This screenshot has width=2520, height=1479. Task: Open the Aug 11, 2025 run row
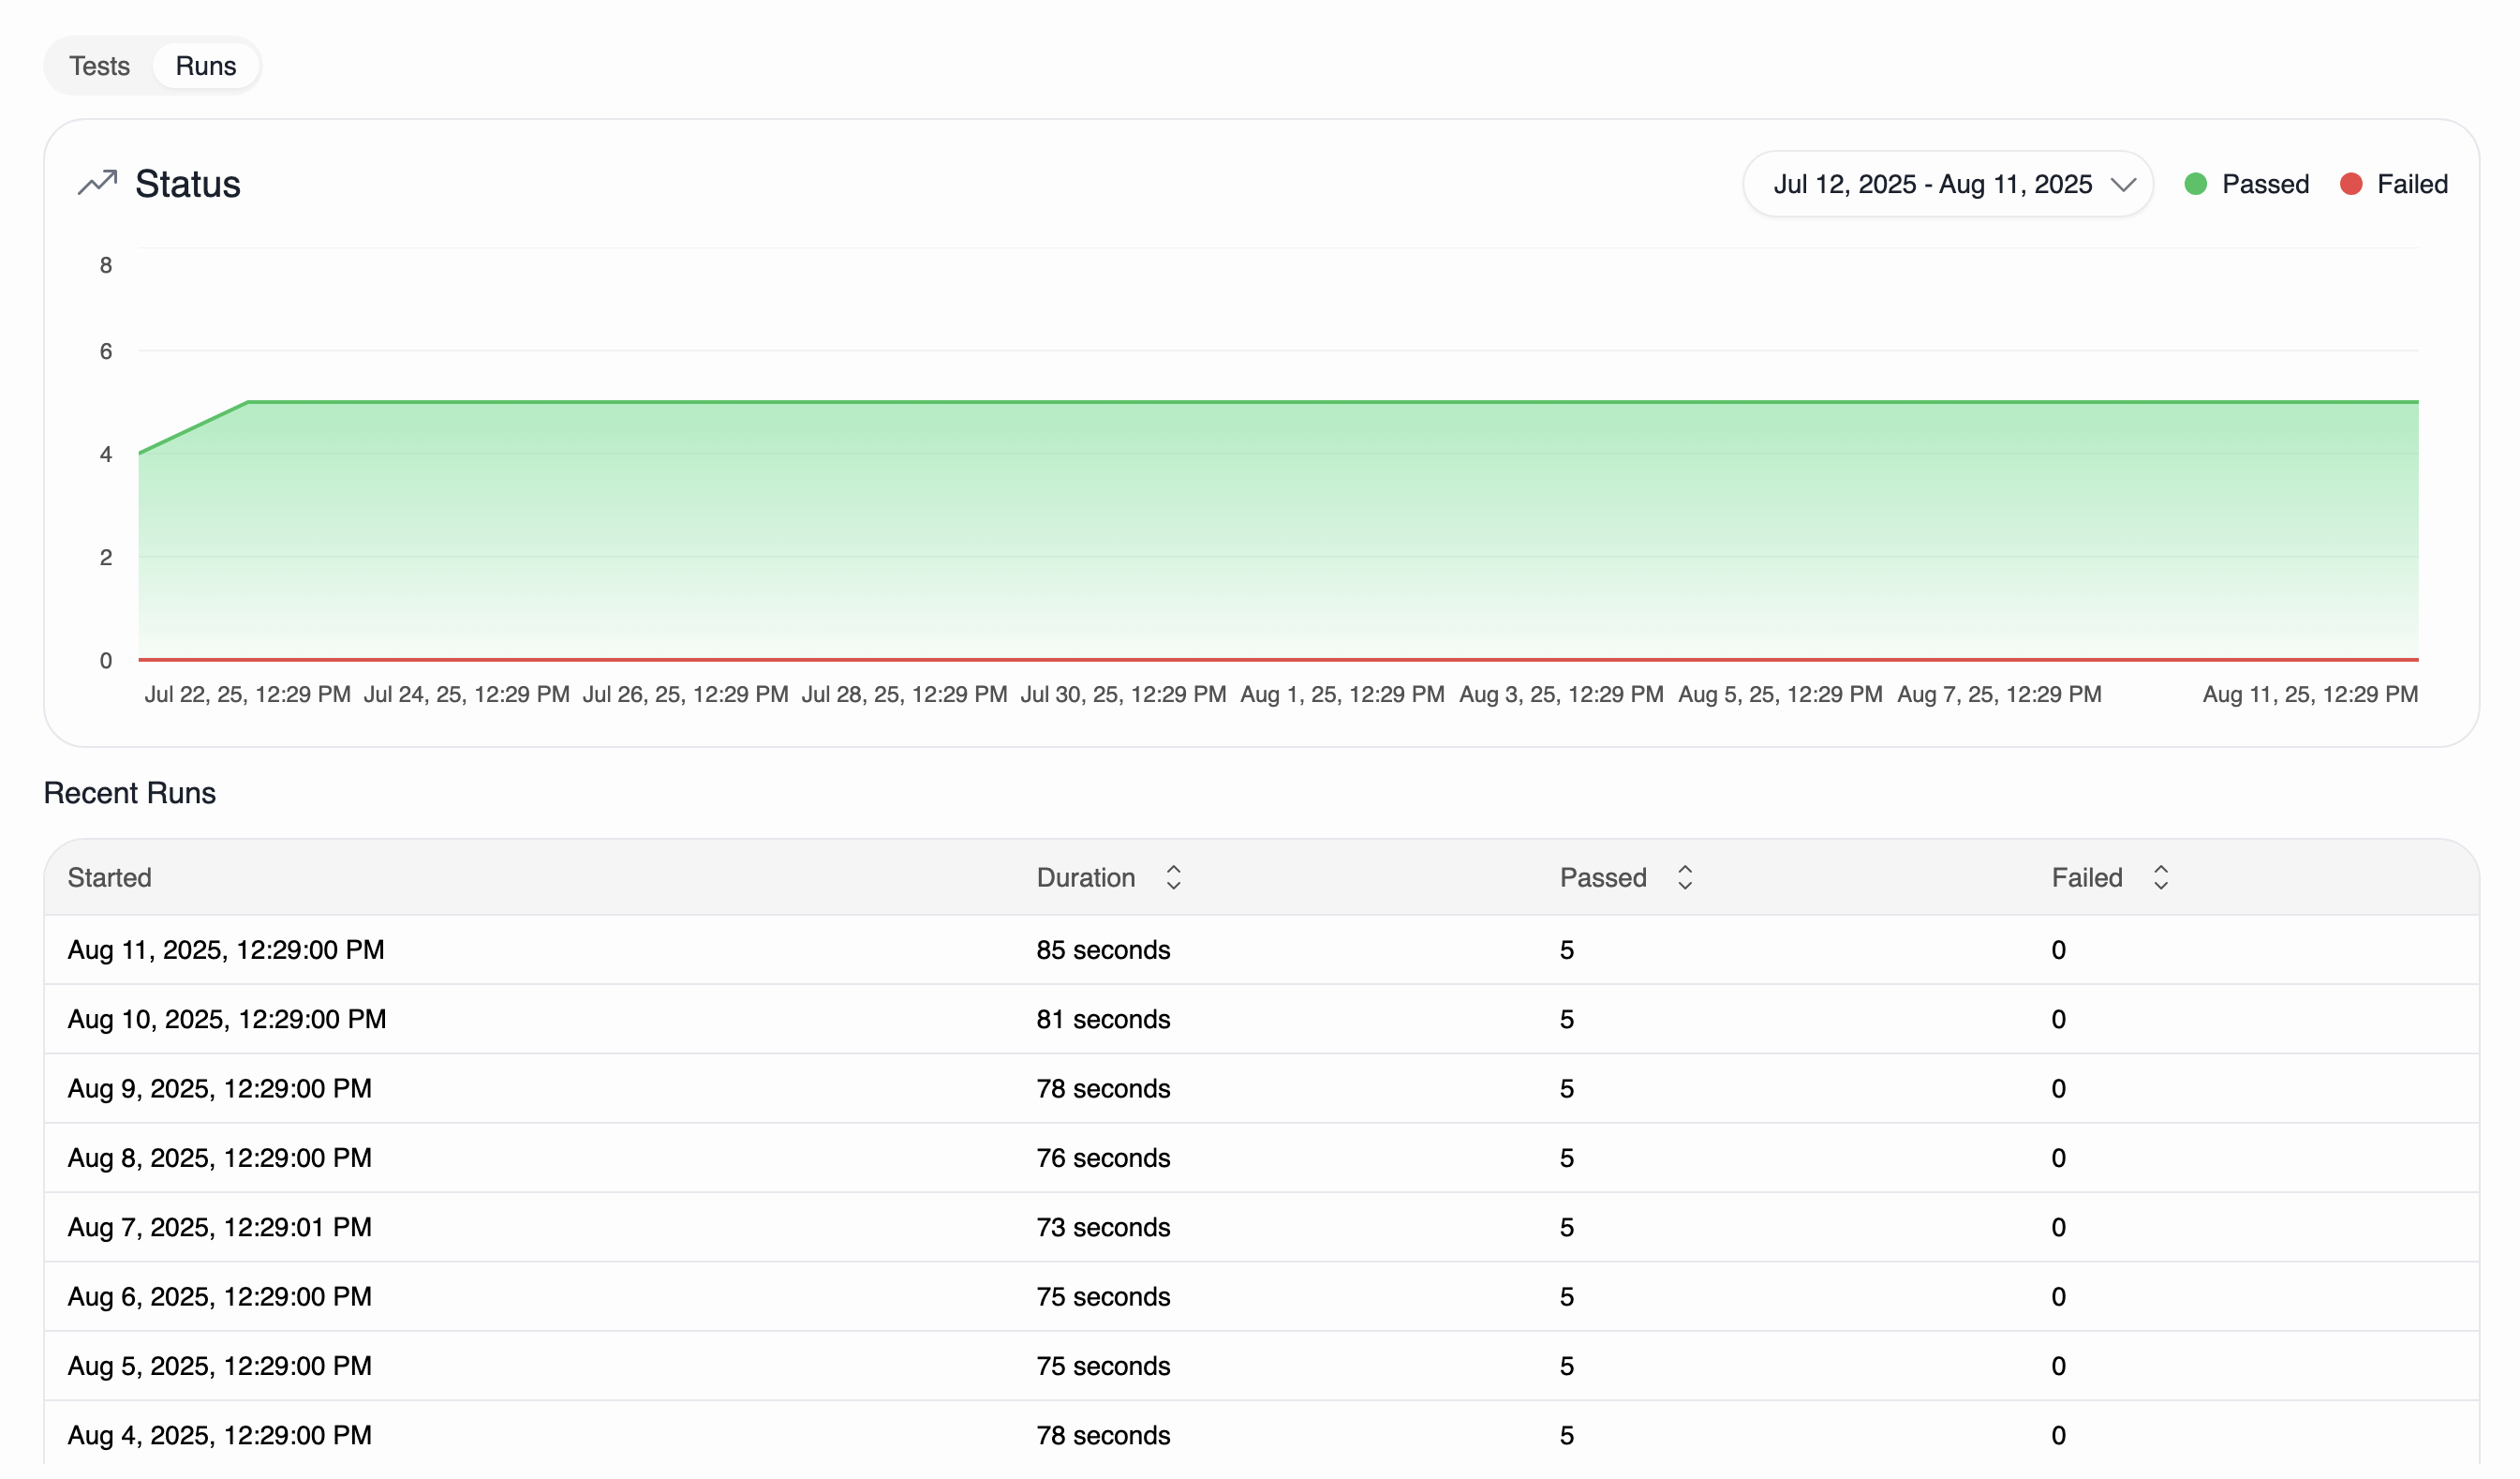(x=226, y=949)
